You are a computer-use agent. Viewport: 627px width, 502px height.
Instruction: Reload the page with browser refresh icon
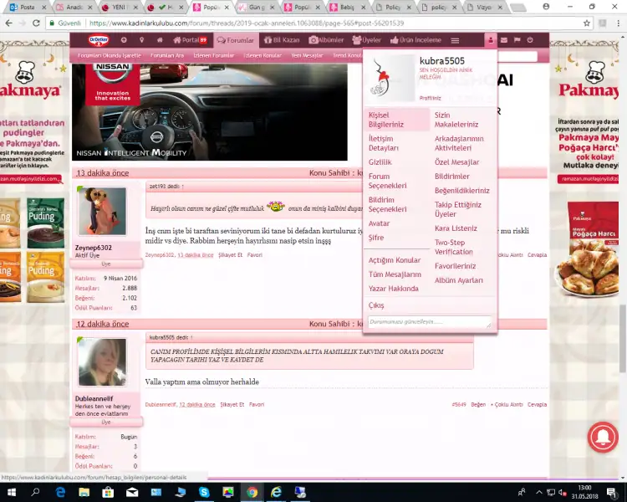click(36, 23)
